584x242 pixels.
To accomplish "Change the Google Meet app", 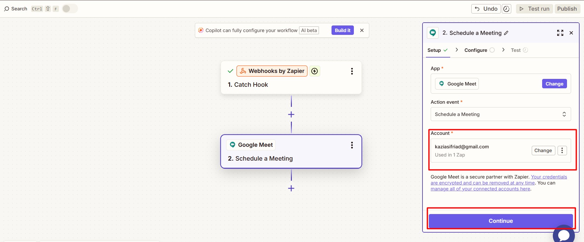I will tap(554, 84).
